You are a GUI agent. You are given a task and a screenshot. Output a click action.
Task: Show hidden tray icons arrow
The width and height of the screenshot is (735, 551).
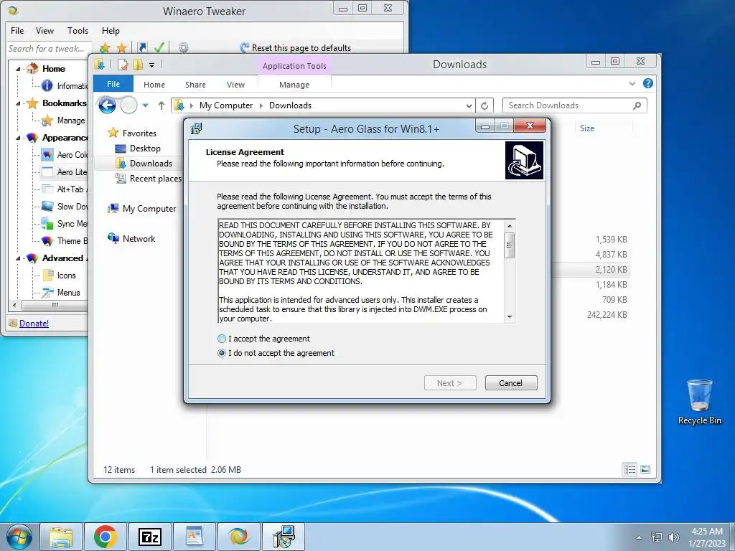click(x=639, y=538)
